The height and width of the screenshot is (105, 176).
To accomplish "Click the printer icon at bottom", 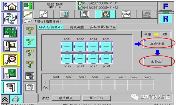I will coord(16,99).
